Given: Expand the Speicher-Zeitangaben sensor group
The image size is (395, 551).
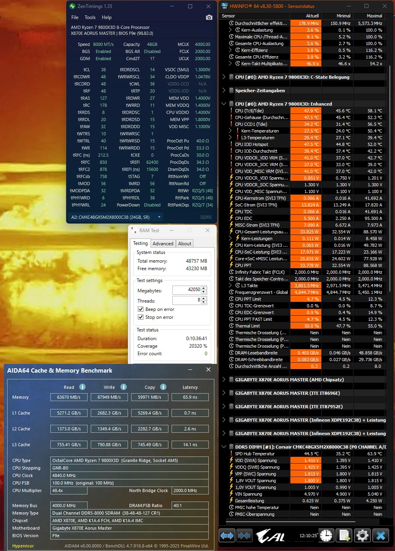Looking at the screenshot, I should (x=224, y=91).
